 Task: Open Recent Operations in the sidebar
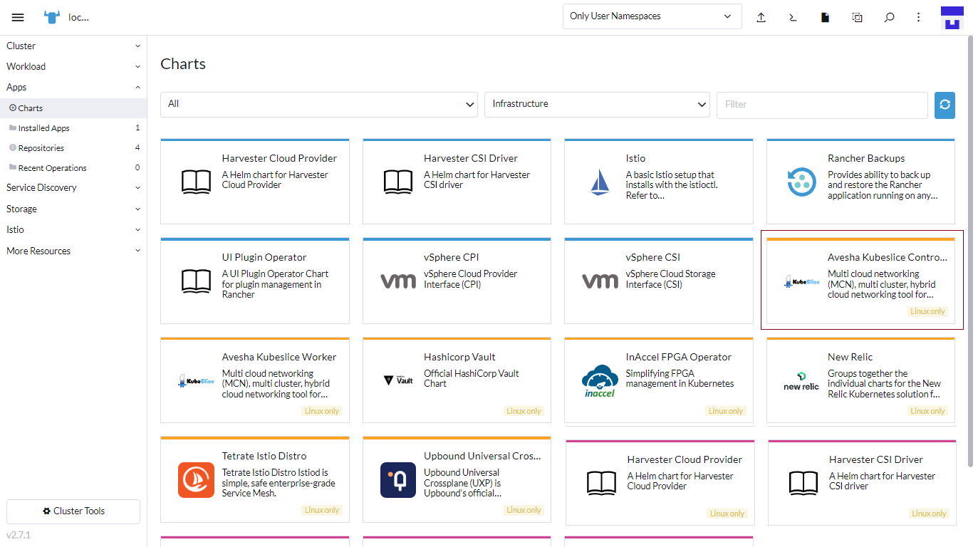tap(73, 168)
